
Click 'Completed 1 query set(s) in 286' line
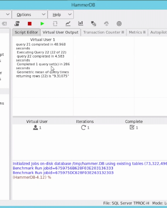click(43, 64)
